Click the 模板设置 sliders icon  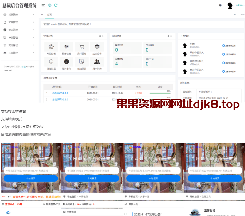(67, 47)
